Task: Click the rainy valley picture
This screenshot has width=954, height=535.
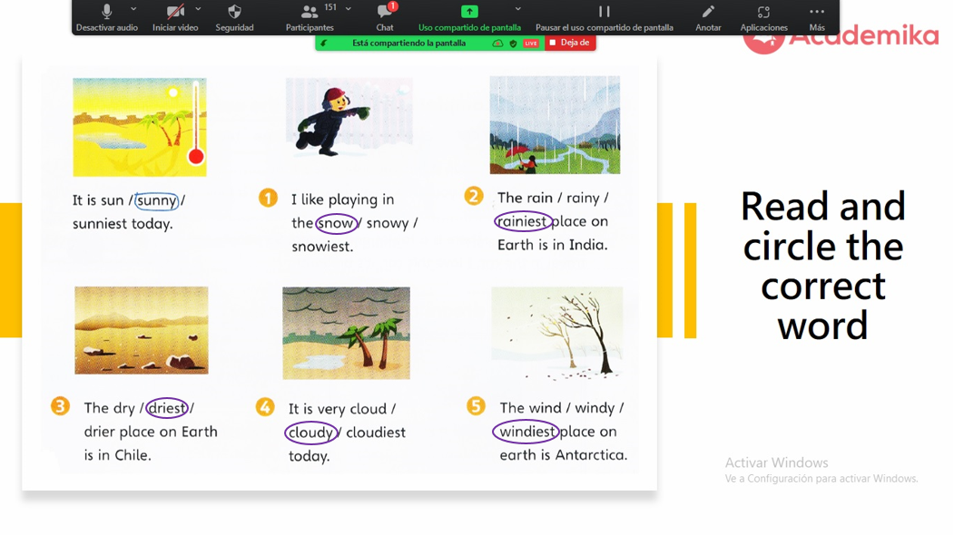Action: click(555, 125)
